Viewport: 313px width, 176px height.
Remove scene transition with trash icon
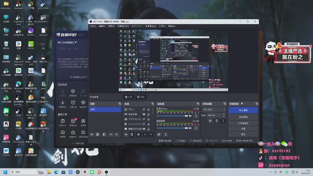click(217, 121)
